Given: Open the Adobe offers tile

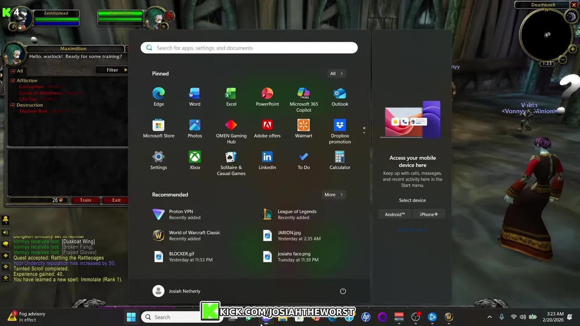Looking at the screenshot, I should pyautogui.click(x=267, y=129).
